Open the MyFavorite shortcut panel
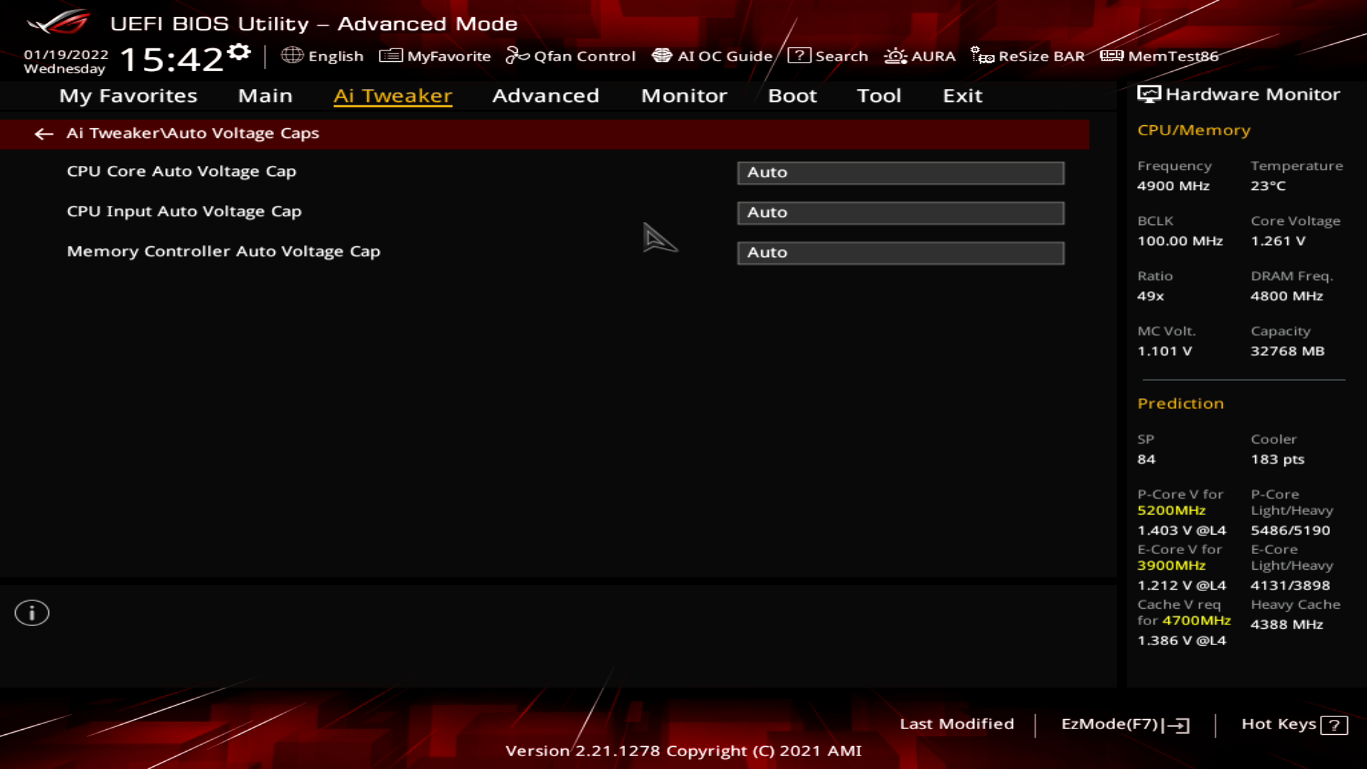 click(x=435, y=56)
